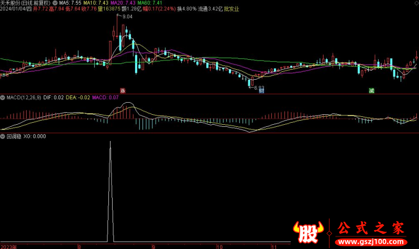Open the 回调稳 indicator panel menu circle
The width and height of the screenshot is (419, 249).
pos(3,136)
